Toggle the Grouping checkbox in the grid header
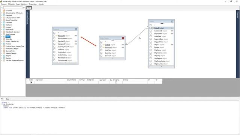 click(x=111, y=80)
